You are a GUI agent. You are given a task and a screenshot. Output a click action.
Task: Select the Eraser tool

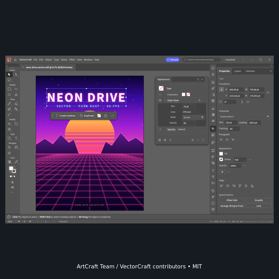coord(16,104)
